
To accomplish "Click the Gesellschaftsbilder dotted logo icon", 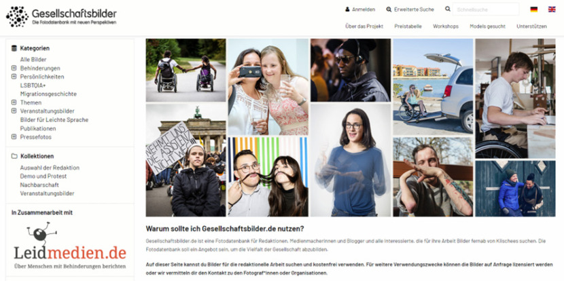I will click(x=17, y=16).
